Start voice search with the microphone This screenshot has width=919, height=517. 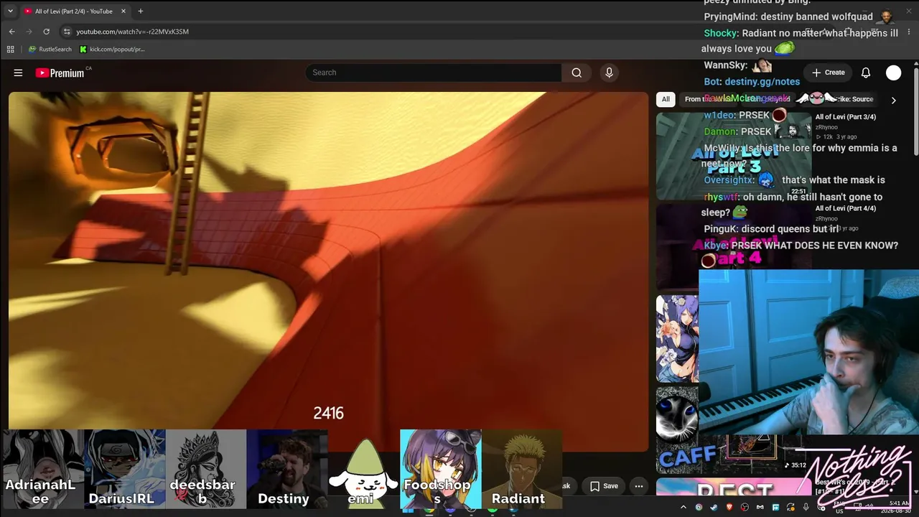click(609, 73)
